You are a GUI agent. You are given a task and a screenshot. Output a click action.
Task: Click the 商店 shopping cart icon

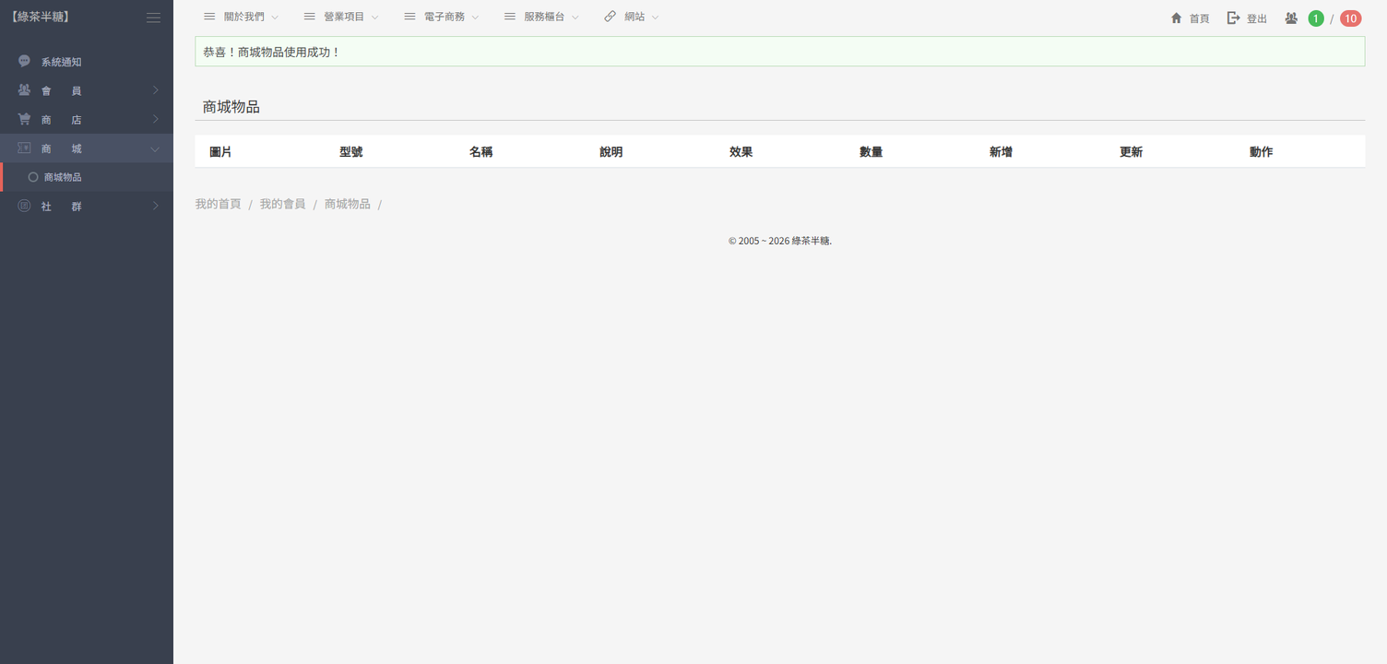24,120
